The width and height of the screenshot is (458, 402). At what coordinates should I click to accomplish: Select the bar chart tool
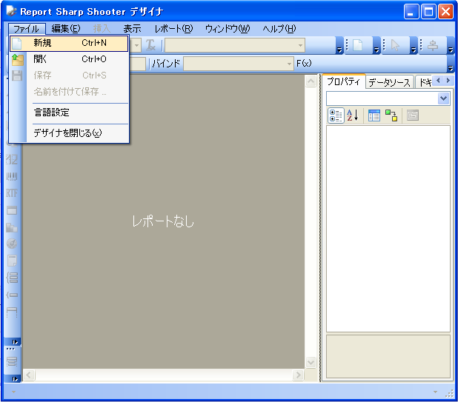pos(12,227)
